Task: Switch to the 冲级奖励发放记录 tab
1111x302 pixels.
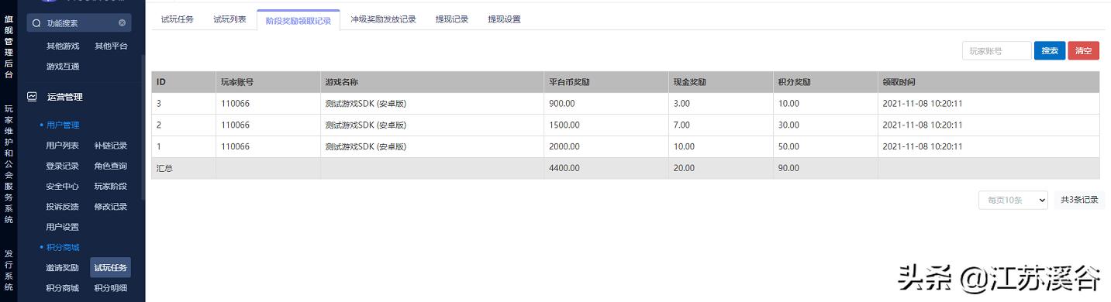Action: [383, 19]
